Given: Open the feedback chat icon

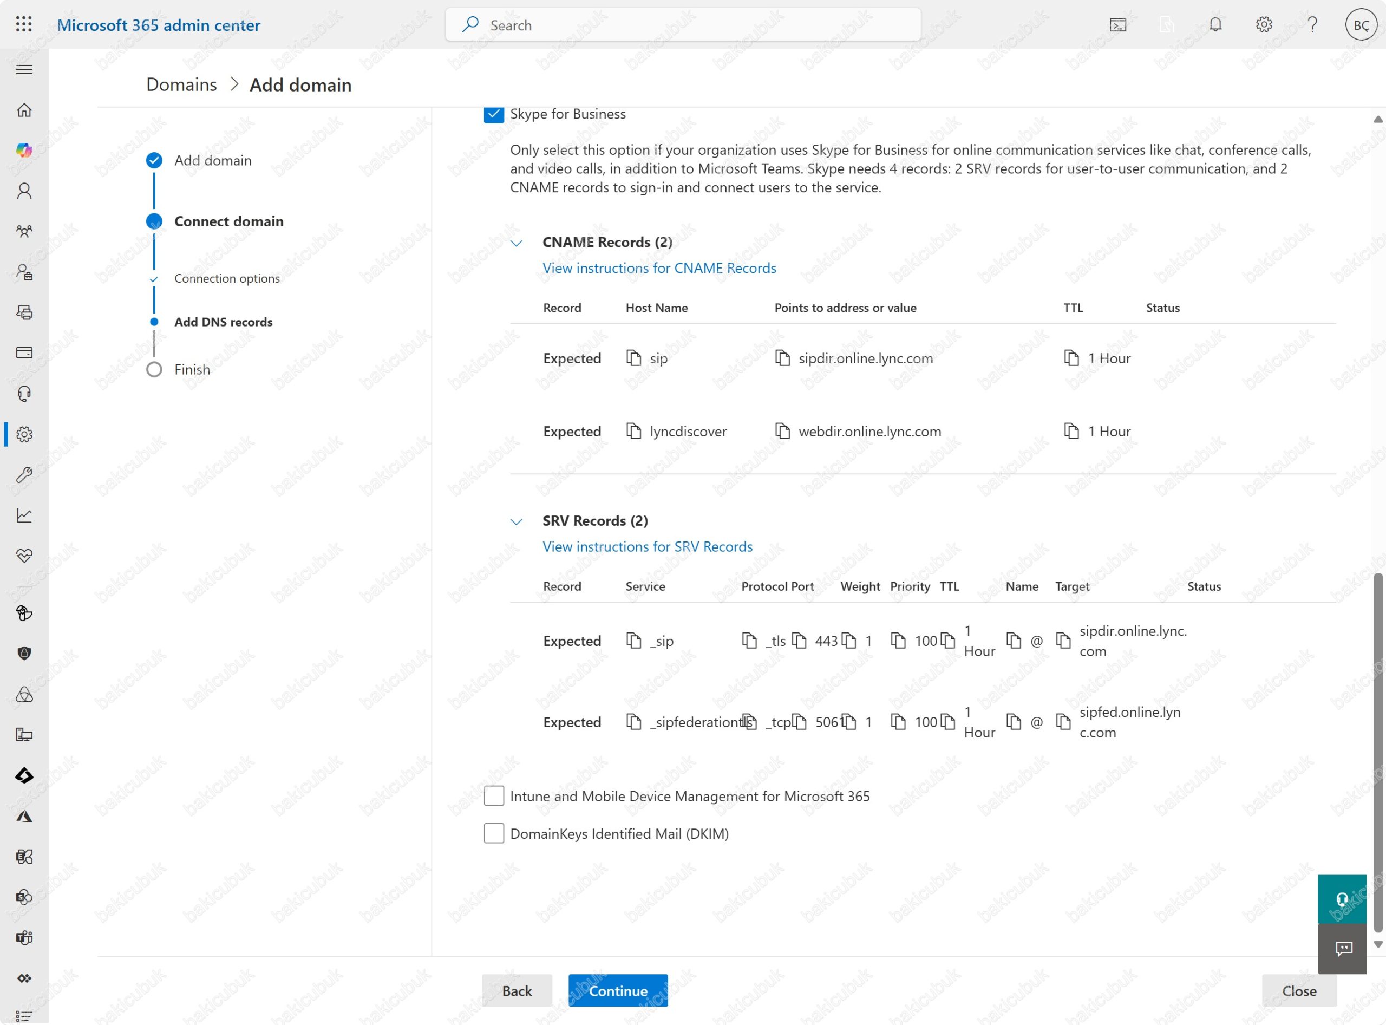Looking at the screenshot, I should point(1343,948).
